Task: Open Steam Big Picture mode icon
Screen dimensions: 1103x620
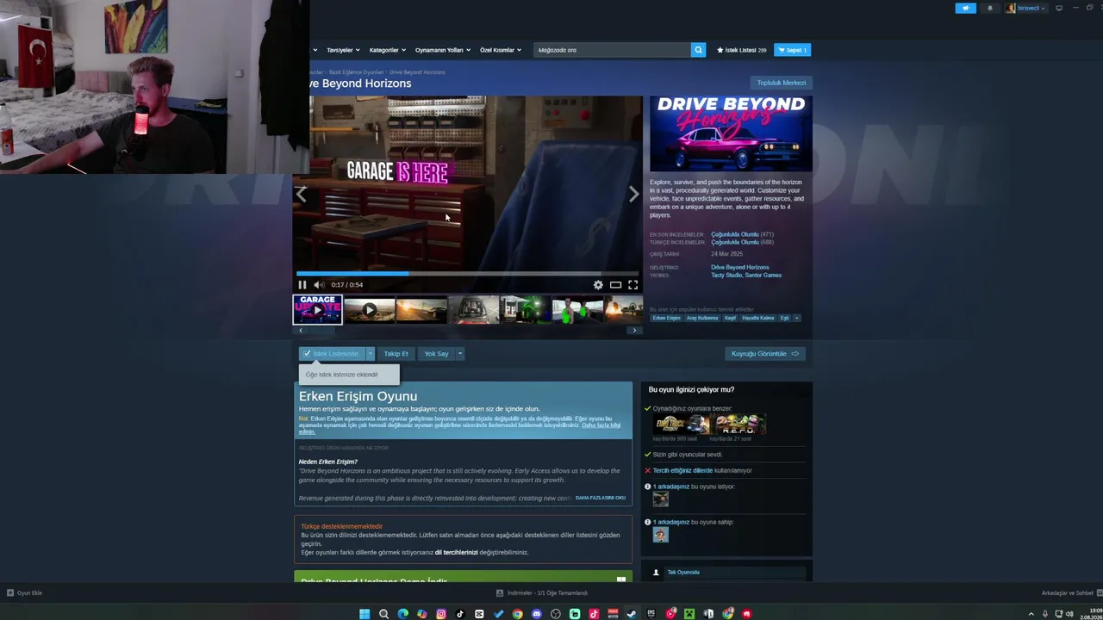Action: [1059, 9]
